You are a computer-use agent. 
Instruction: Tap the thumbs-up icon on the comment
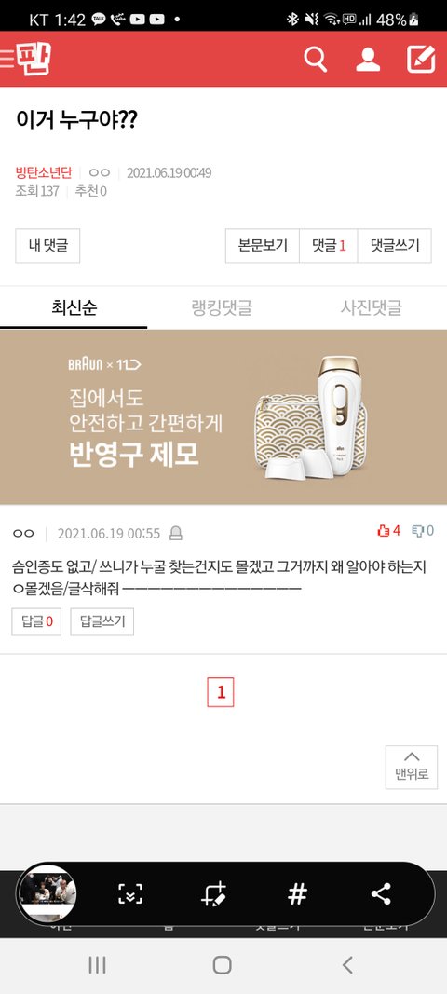[x=384, y=531]
